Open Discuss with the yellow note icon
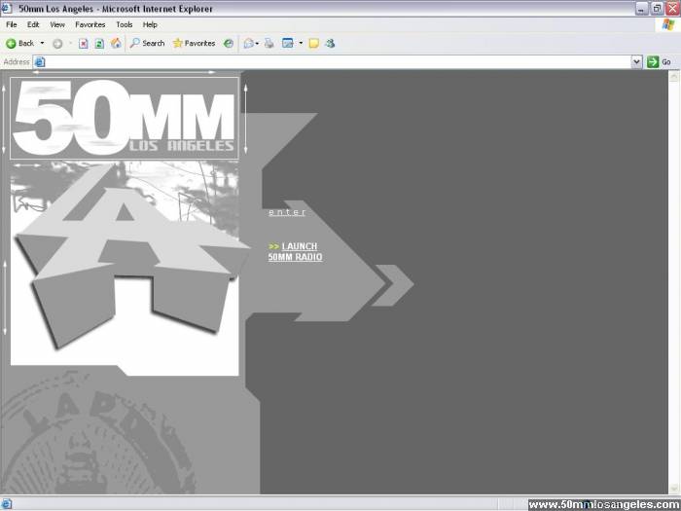 click(314, 43)
